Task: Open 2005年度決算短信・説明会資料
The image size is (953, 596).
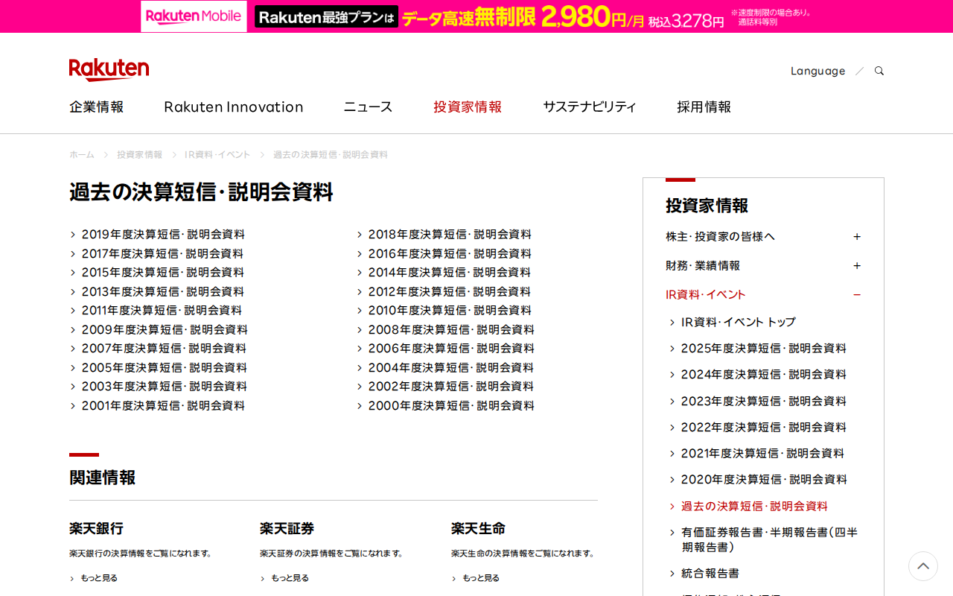Action: 165,368
